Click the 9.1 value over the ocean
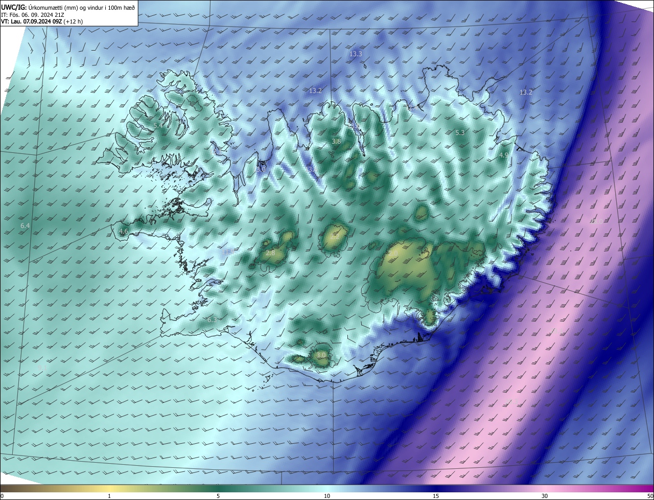 point(43,368)
